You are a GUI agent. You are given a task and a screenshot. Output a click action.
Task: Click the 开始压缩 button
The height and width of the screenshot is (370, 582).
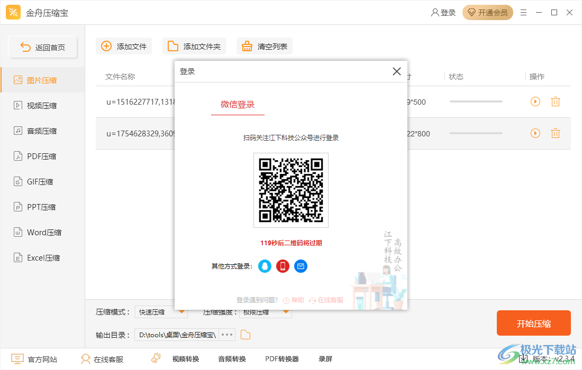[533, 323]
